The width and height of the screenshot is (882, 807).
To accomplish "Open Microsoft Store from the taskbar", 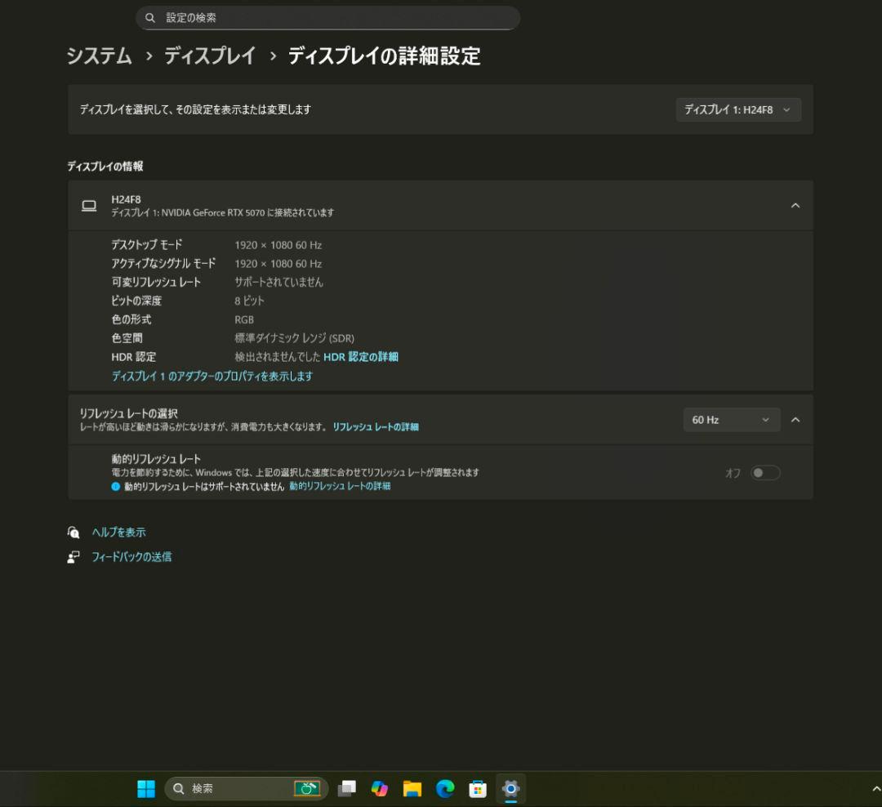I will tap(477, 788).
